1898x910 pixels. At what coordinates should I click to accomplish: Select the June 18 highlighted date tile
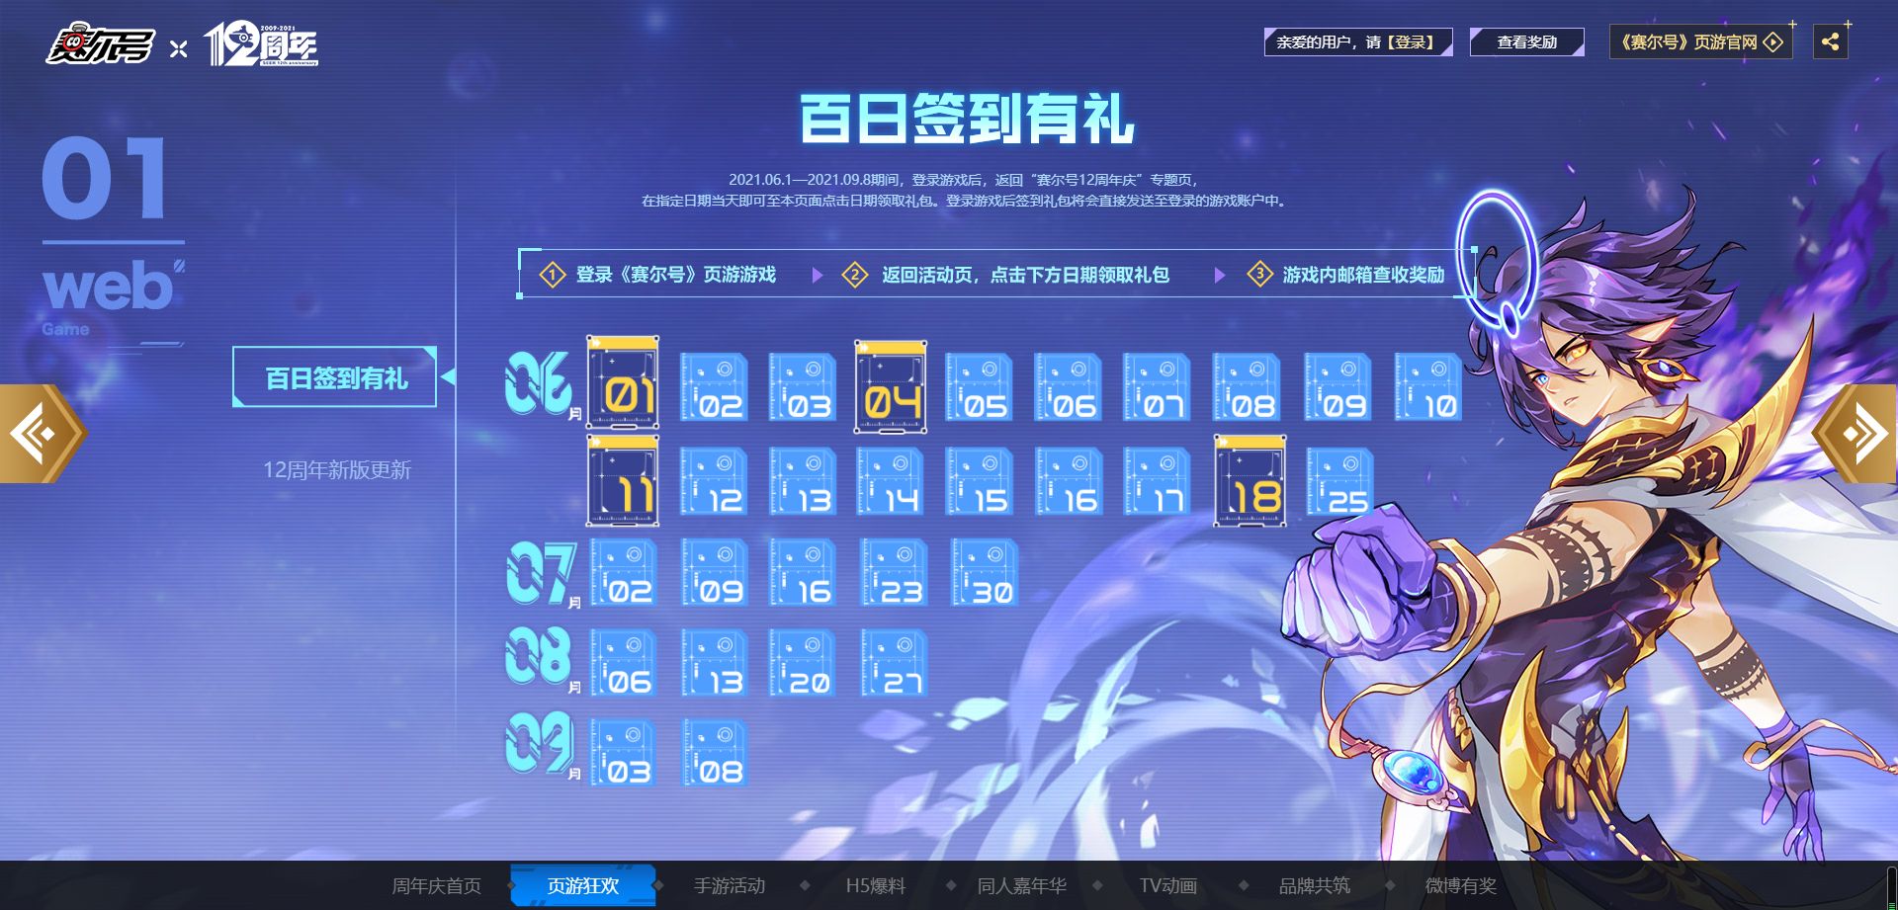point(1251,482)
